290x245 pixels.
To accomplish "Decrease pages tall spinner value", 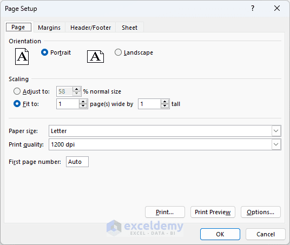I will (164, 106).
